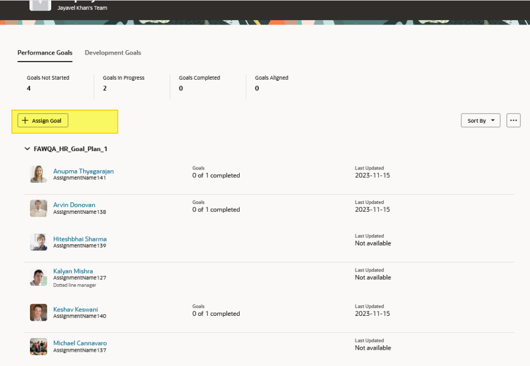Click Michael Cannavaro's group photo avatar
530x366 pixels.
click(x=39, y=347)
